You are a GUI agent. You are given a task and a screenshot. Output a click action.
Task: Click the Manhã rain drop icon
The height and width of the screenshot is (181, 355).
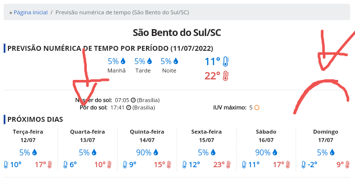(x=123, y=61)
